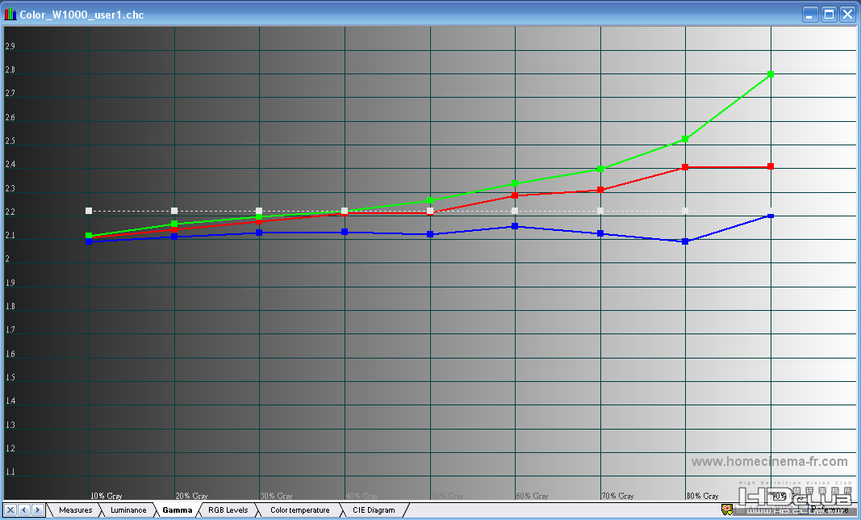Open the Luminance tab

(128, 510)
